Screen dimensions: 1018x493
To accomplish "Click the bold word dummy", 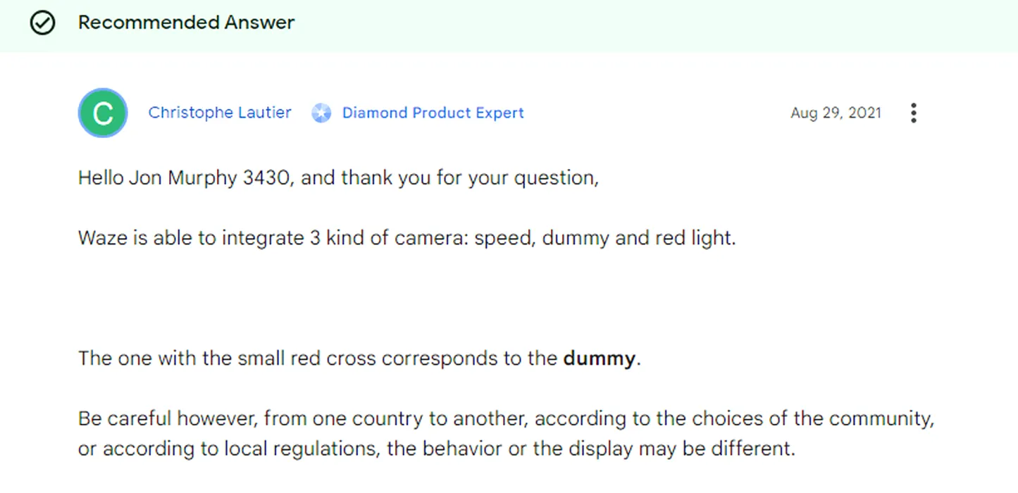I will pos(600,358).
